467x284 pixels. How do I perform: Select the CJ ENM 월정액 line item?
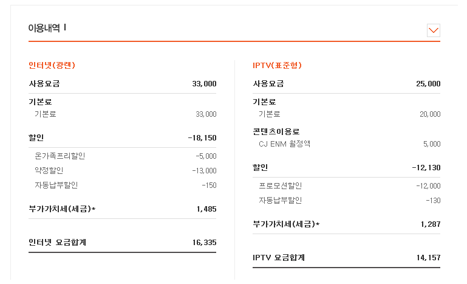coord(284,144)
